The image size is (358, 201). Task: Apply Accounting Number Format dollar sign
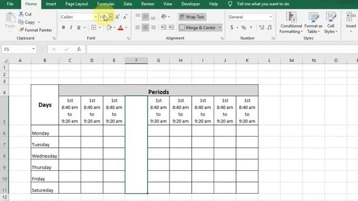coord(232,27)
